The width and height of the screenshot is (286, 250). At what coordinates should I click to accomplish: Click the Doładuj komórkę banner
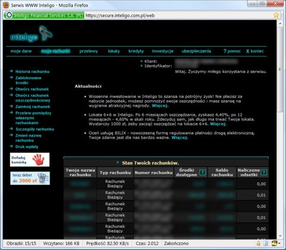30,159
